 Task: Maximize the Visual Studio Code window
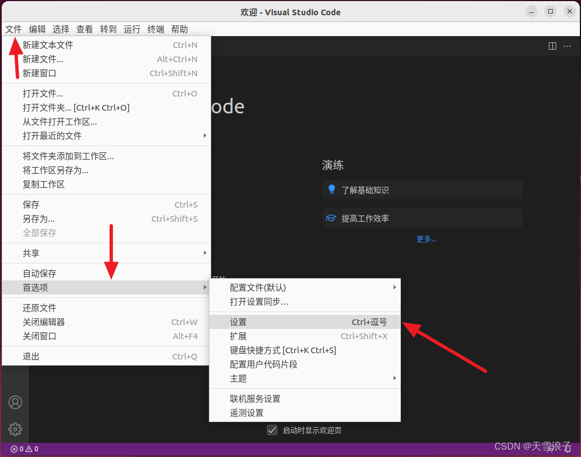[x=551, y=11]
